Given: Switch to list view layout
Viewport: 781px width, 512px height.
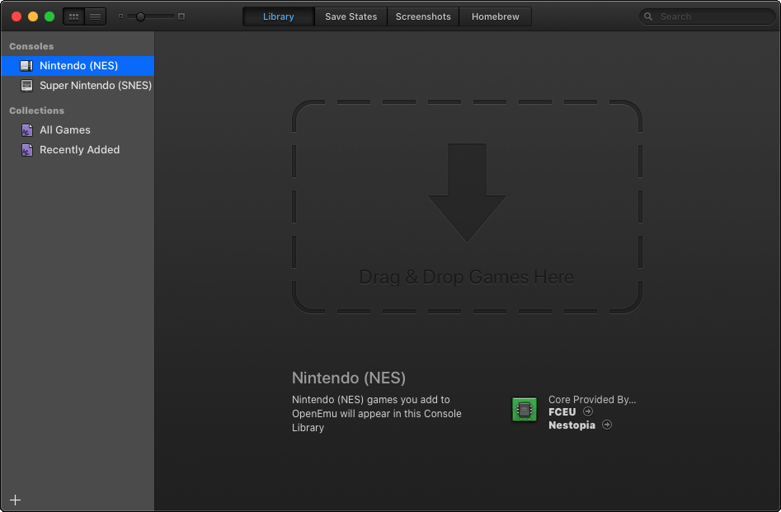Looking at the screenshot, I should (x=95, y=16).
